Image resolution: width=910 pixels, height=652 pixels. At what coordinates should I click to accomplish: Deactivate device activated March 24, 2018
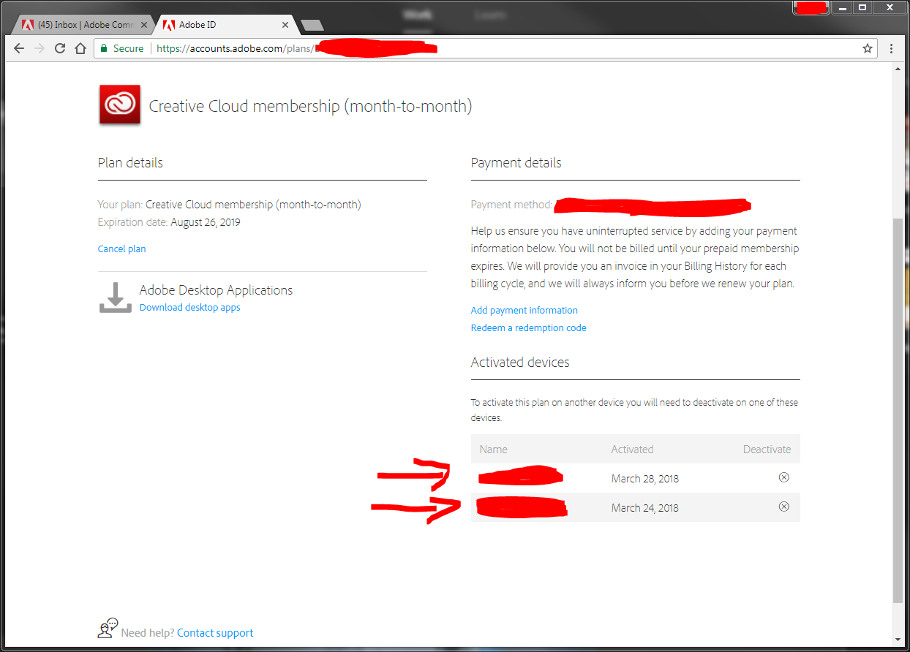point(783,507)
